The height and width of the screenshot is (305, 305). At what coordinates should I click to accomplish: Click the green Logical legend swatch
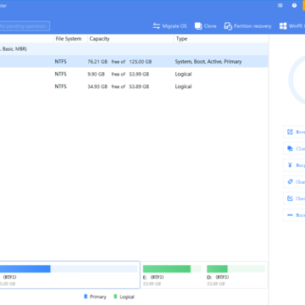tap(115, 297)
